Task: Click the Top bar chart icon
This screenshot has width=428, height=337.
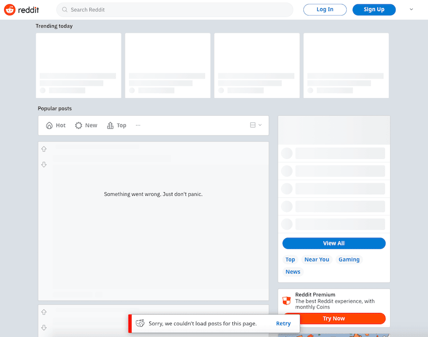Action: tap(110, 125)
